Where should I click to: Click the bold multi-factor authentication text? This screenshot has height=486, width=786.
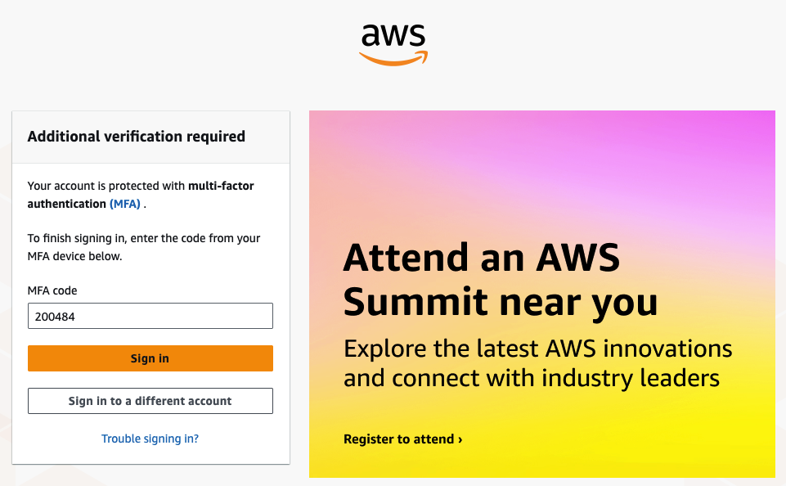[x=221, y=187]
